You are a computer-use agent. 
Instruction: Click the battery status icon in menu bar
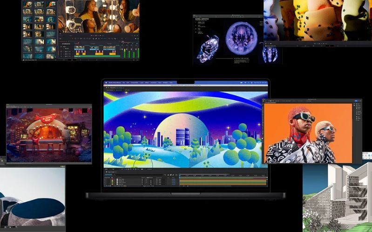(241, 83)
